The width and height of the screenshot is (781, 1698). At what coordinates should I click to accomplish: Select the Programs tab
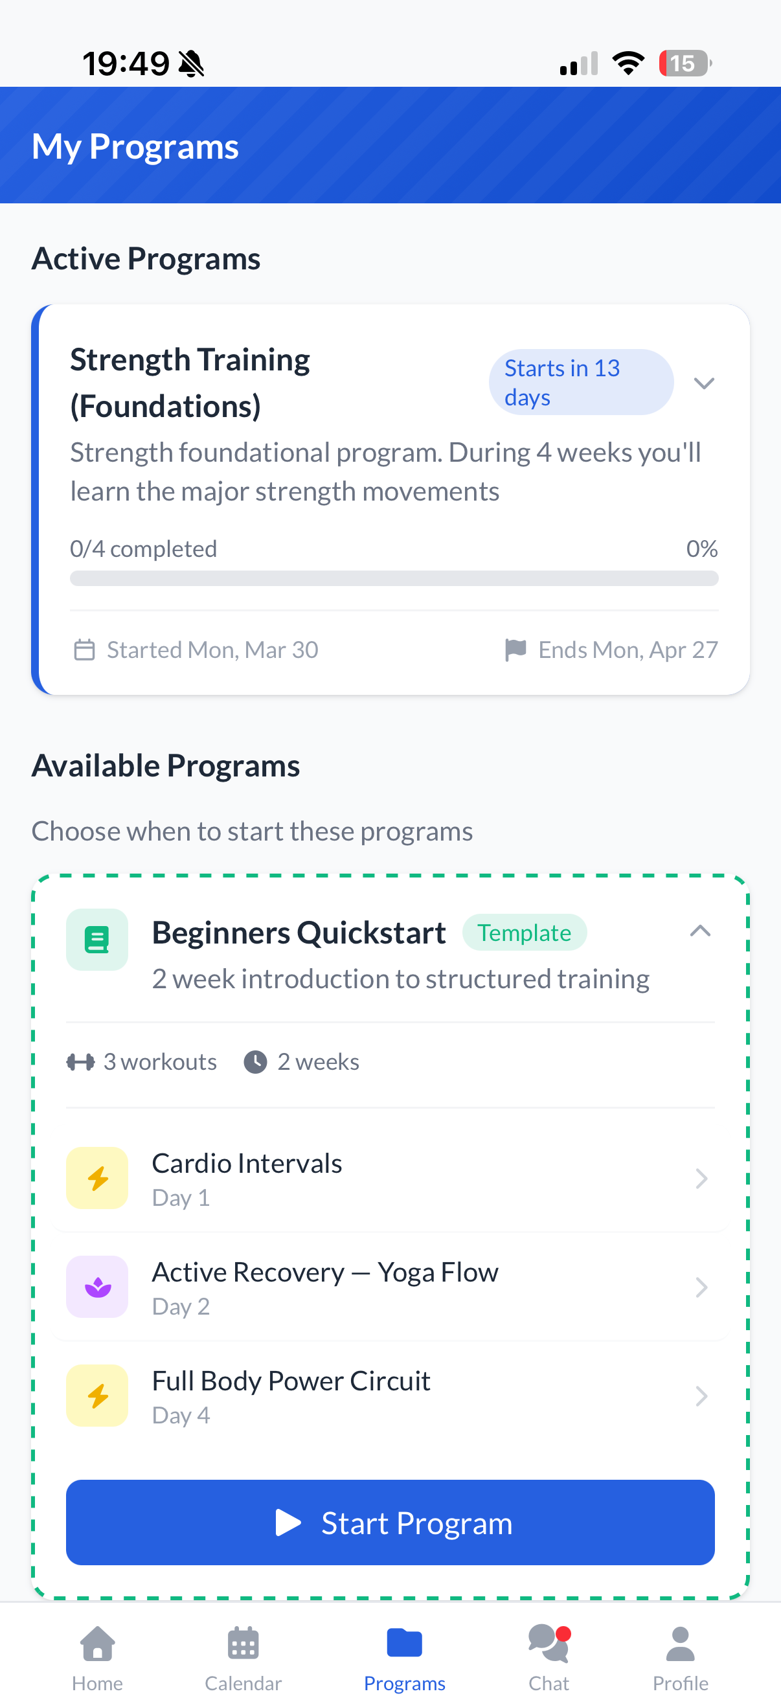pos(404,1645)
